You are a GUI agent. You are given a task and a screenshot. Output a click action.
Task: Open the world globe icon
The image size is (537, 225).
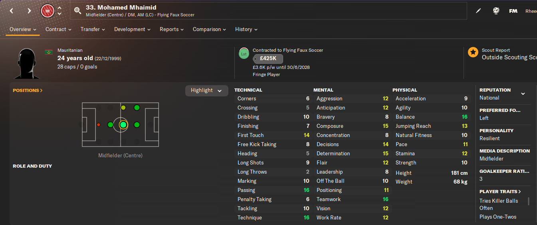[x=496, y=11]
